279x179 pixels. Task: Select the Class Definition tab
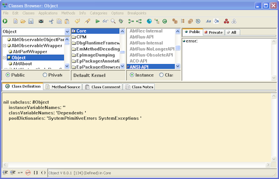pyautogui.click(x=23, y=86)
